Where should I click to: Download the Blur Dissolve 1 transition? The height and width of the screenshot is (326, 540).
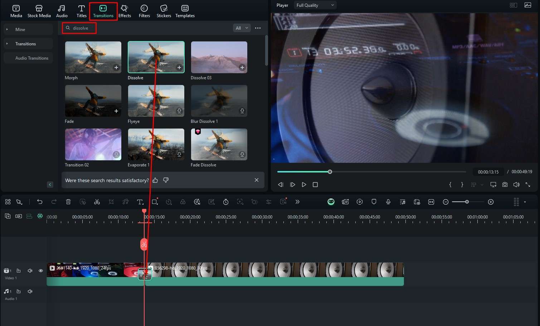(242, 111)
